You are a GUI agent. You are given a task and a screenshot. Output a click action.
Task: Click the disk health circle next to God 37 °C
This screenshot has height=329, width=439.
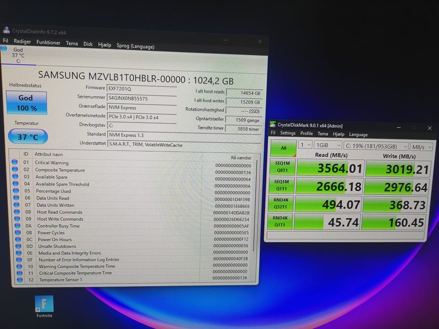point(4,48)
